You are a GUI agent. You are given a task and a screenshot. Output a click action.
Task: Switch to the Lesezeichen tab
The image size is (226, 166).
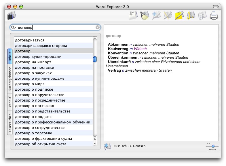point(10,123)
